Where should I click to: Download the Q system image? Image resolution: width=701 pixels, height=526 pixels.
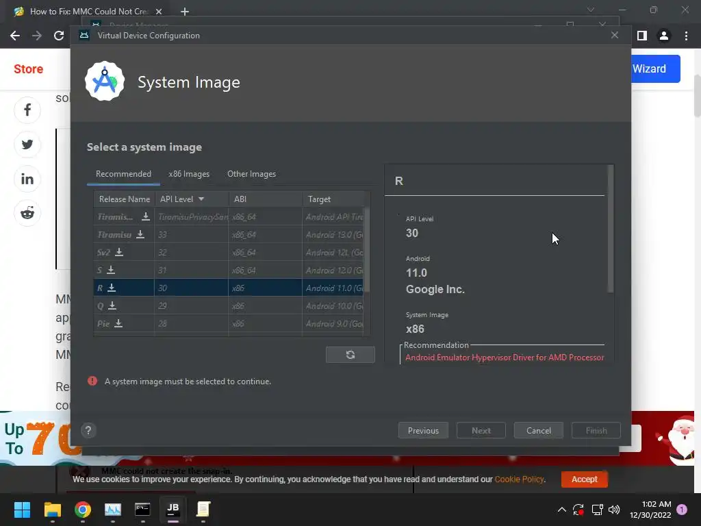[x=112, y=306]
